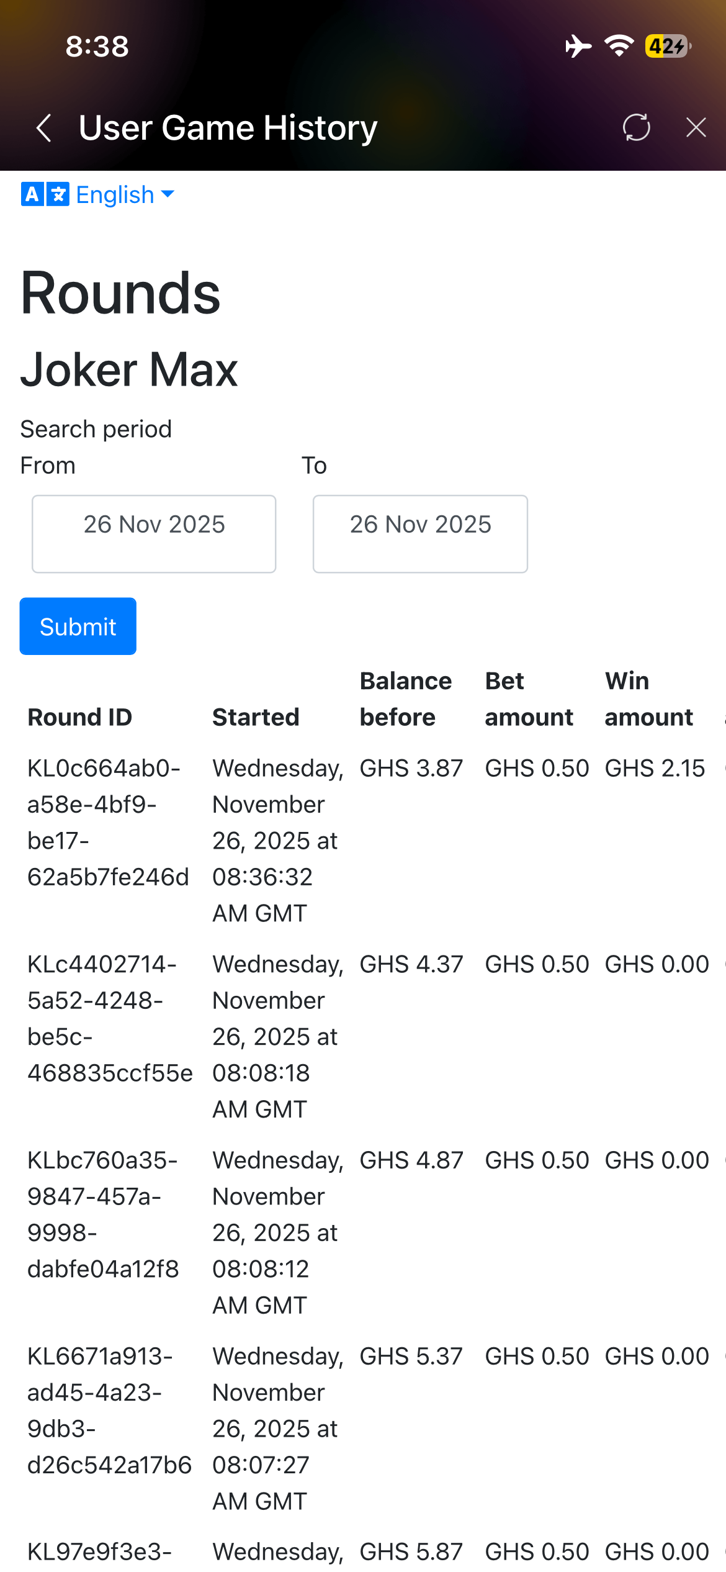The width and height of the screenshot is (726, 1572).
Task: Select round KL0c664ab0 ID cell
Action: (108, 823)
